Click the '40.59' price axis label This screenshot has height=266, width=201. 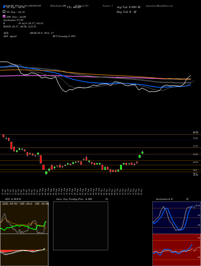click(x=195, y=162)
